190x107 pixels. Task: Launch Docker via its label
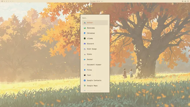[x=90, y=59]
